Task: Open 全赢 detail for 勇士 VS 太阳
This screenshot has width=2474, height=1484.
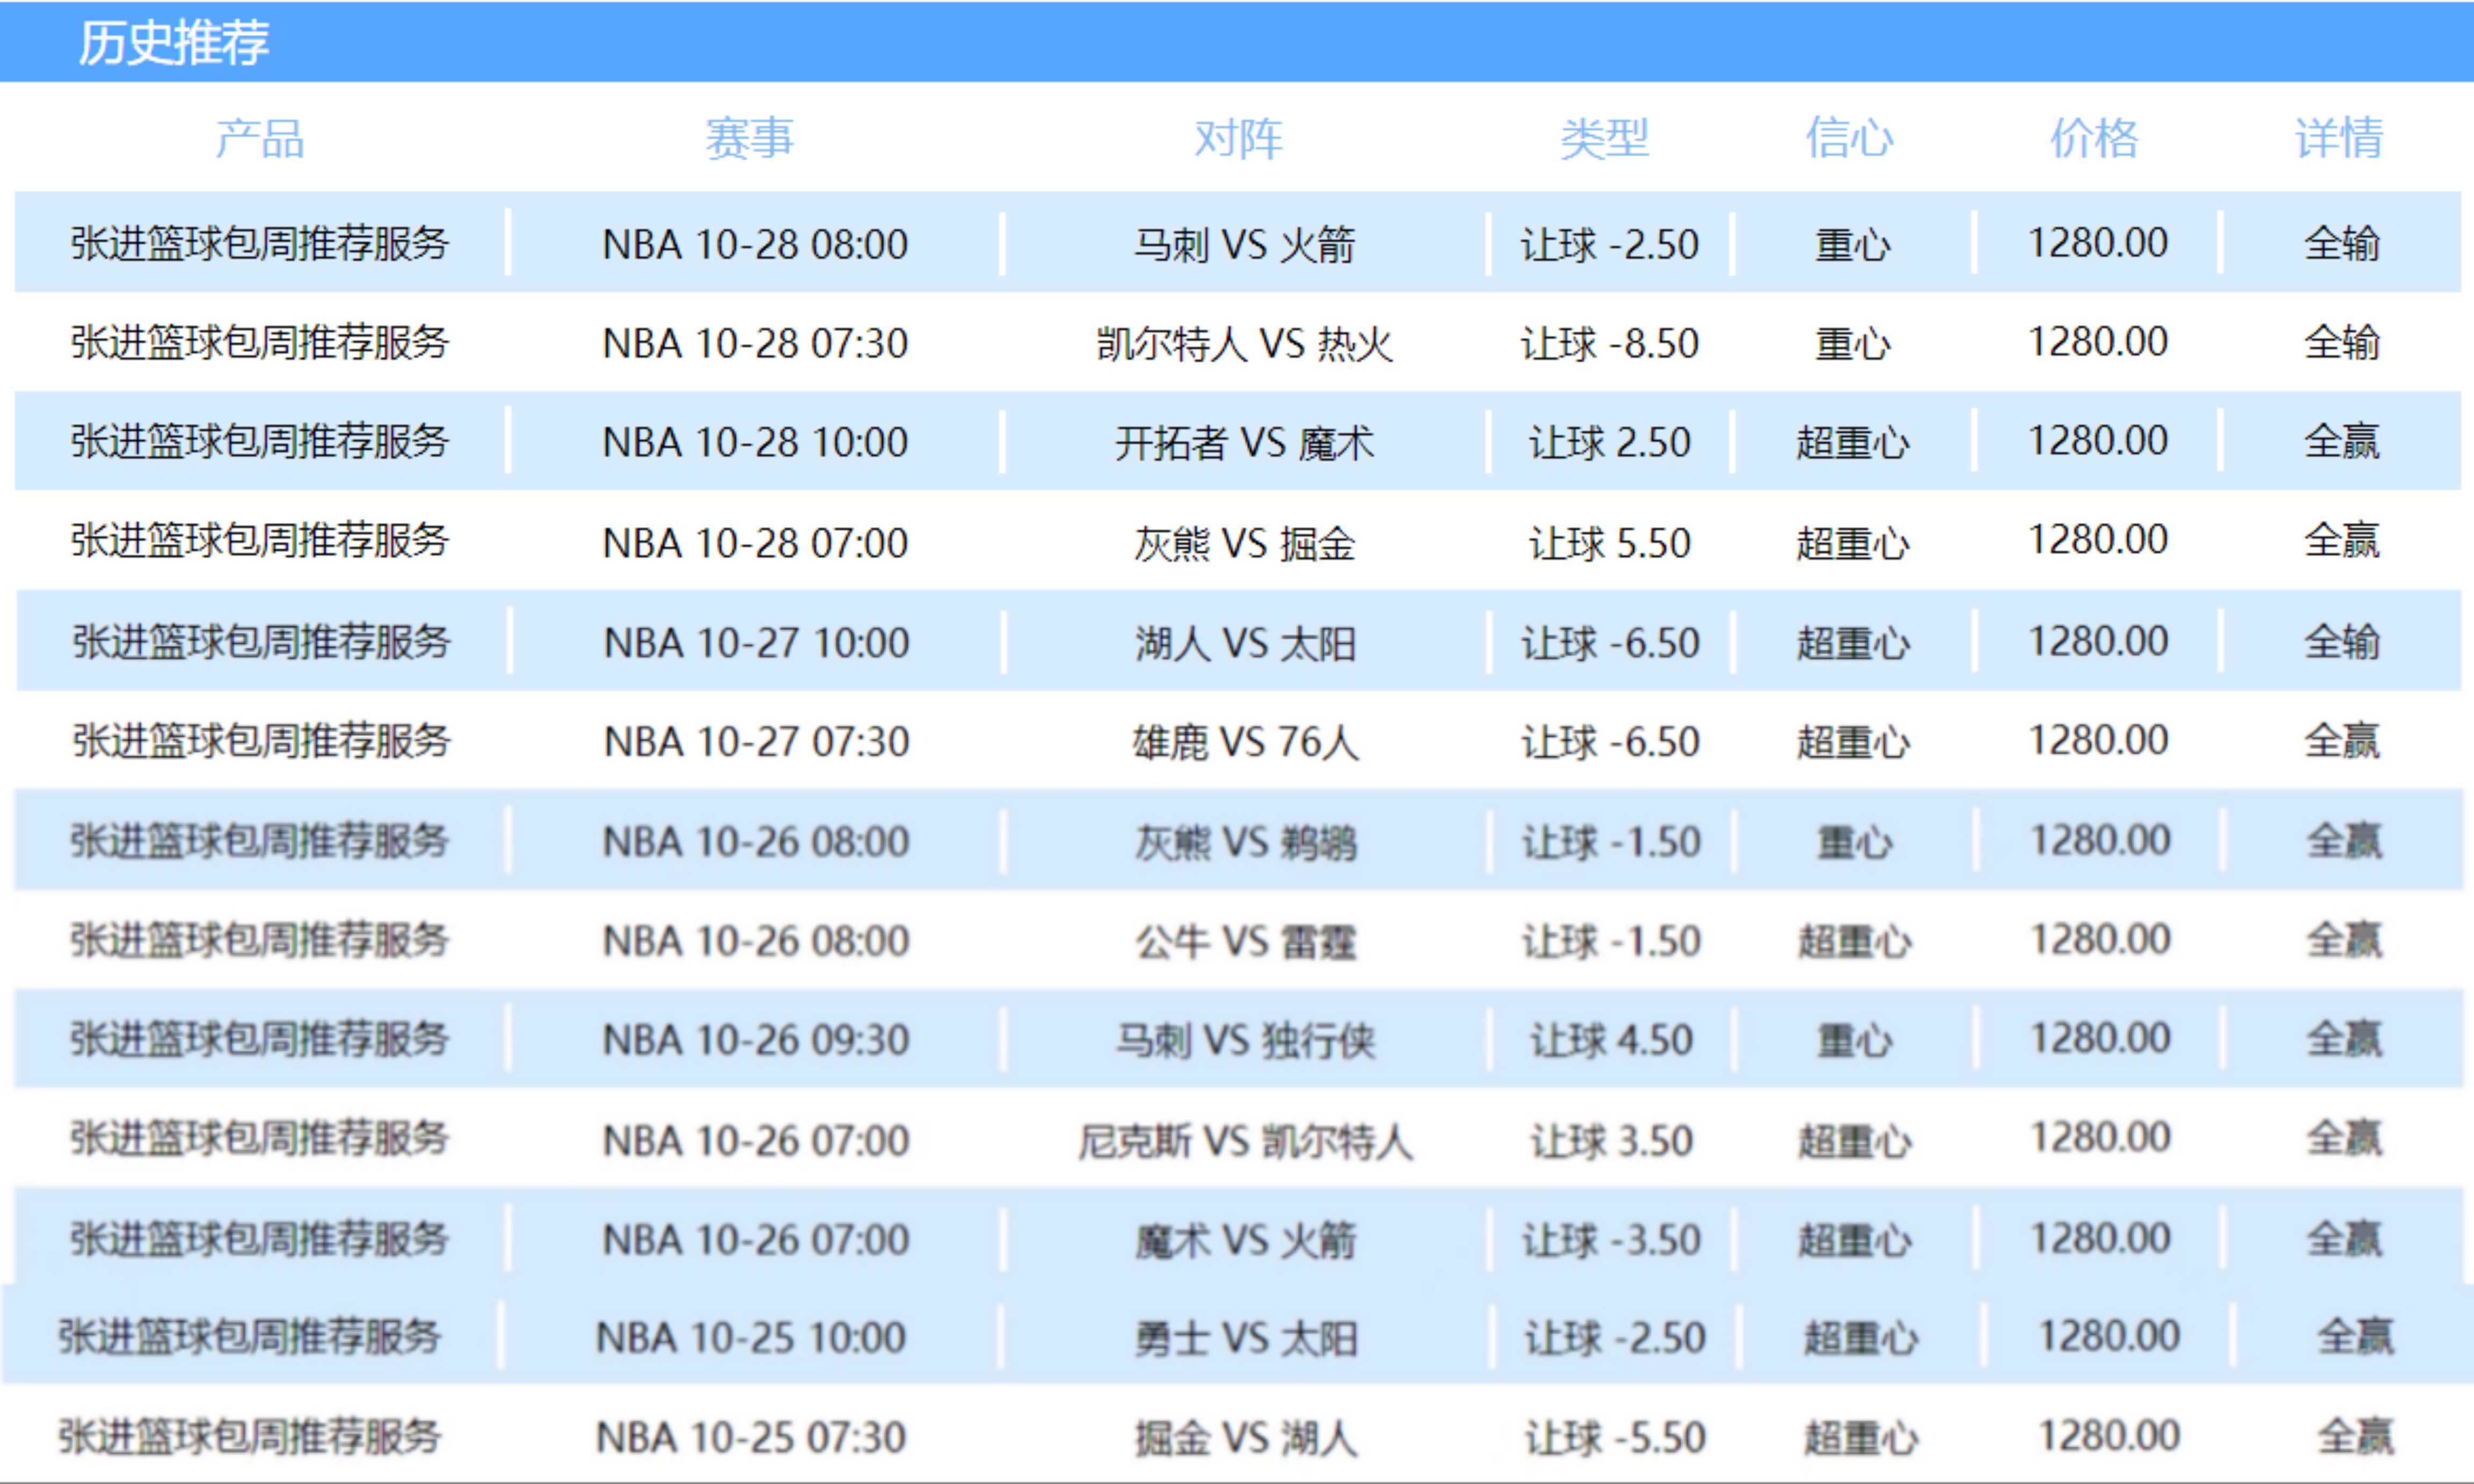Action: point(2356,1336)
